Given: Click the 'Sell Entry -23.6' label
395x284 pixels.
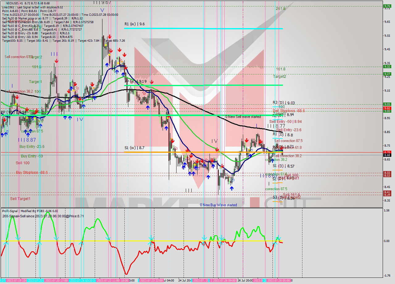Looking at the screenshot, I should (x=289, y=130).
